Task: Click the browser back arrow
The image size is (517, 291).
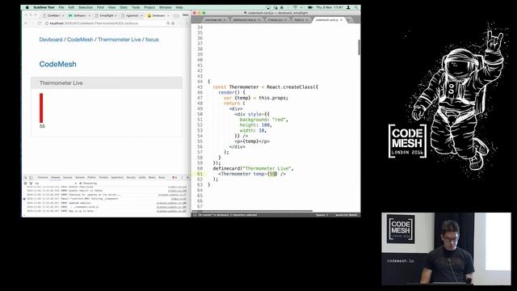Action: pyautogui.click(x=26, y=23)
